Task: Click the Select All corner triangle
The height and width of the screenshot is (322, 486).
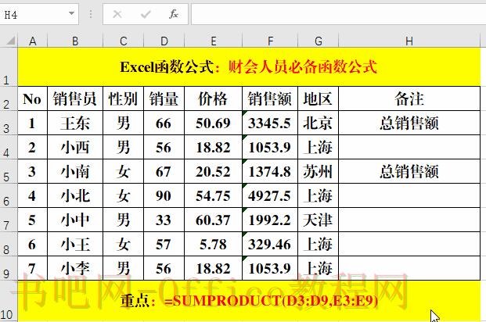Action: (11, 41)
